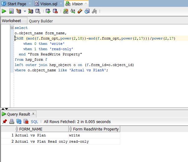Close the Vision.sql tab
This screenshot has width=188, height=162.
click(61, 3)
